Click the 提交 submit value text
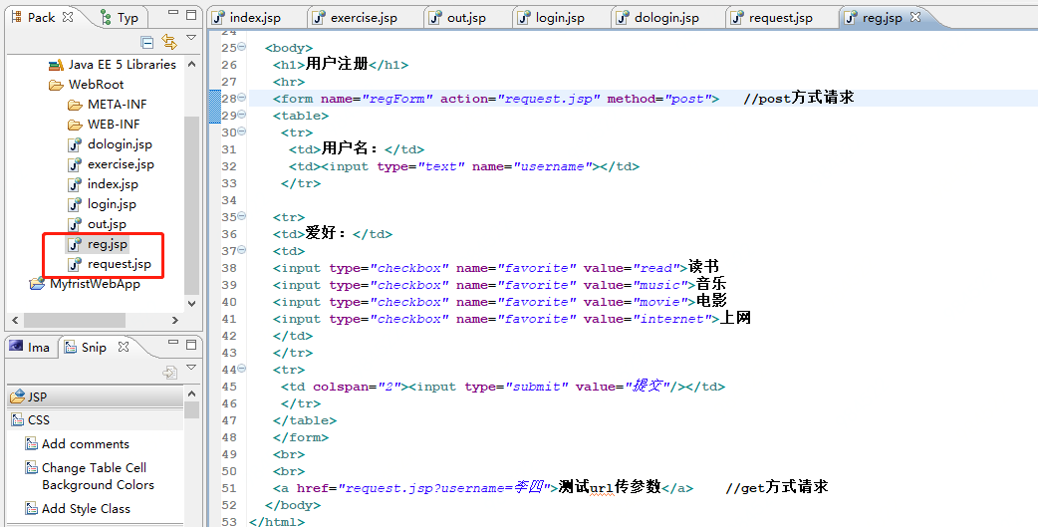Viewport: 1038px width, 527px height. click(x=647, y=386)
